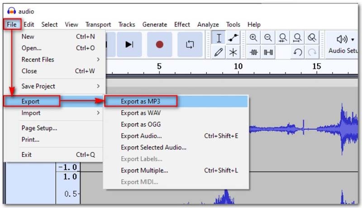Click Fit Project to Width icon
The image size is (362, 208).
297,38
